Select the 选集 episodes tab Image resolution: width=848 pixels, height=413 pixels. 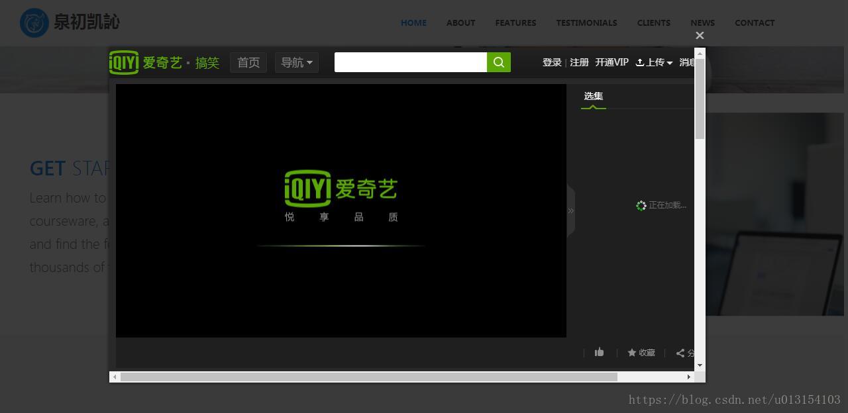pos(594,97)
